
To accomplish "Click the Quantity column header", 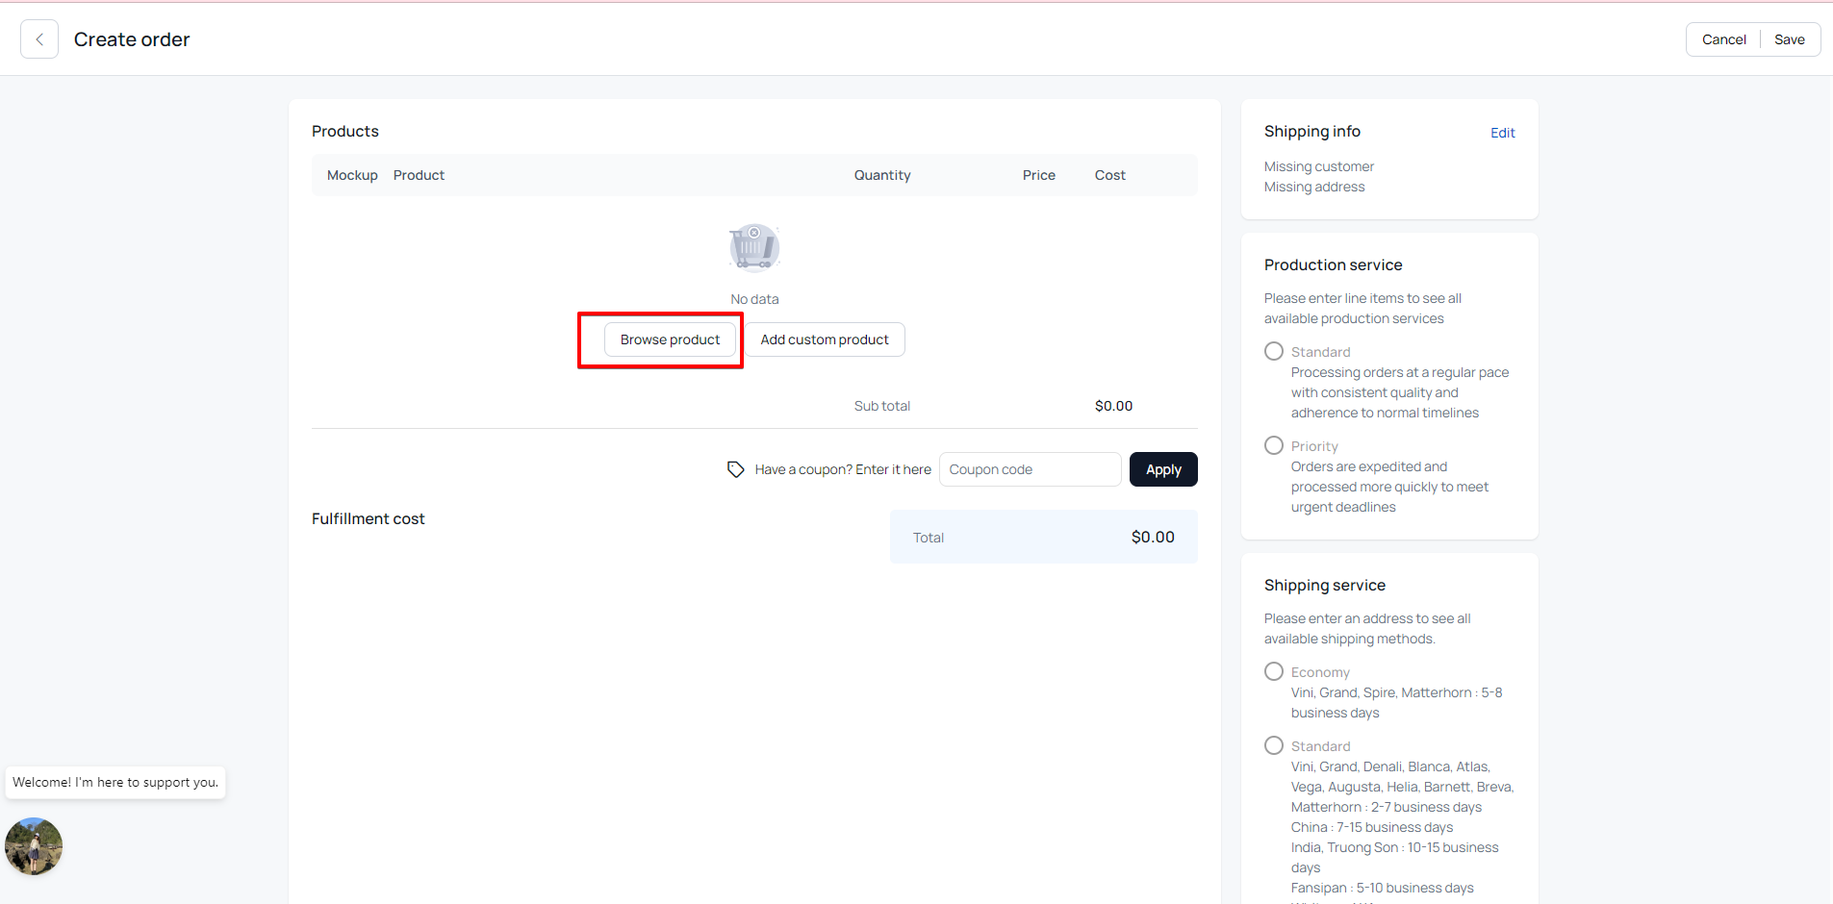I will click(881, 175).
